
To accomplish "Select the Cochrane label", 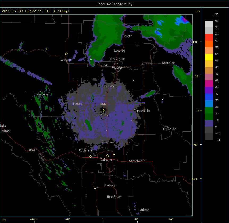I will [x=86, y=150].
